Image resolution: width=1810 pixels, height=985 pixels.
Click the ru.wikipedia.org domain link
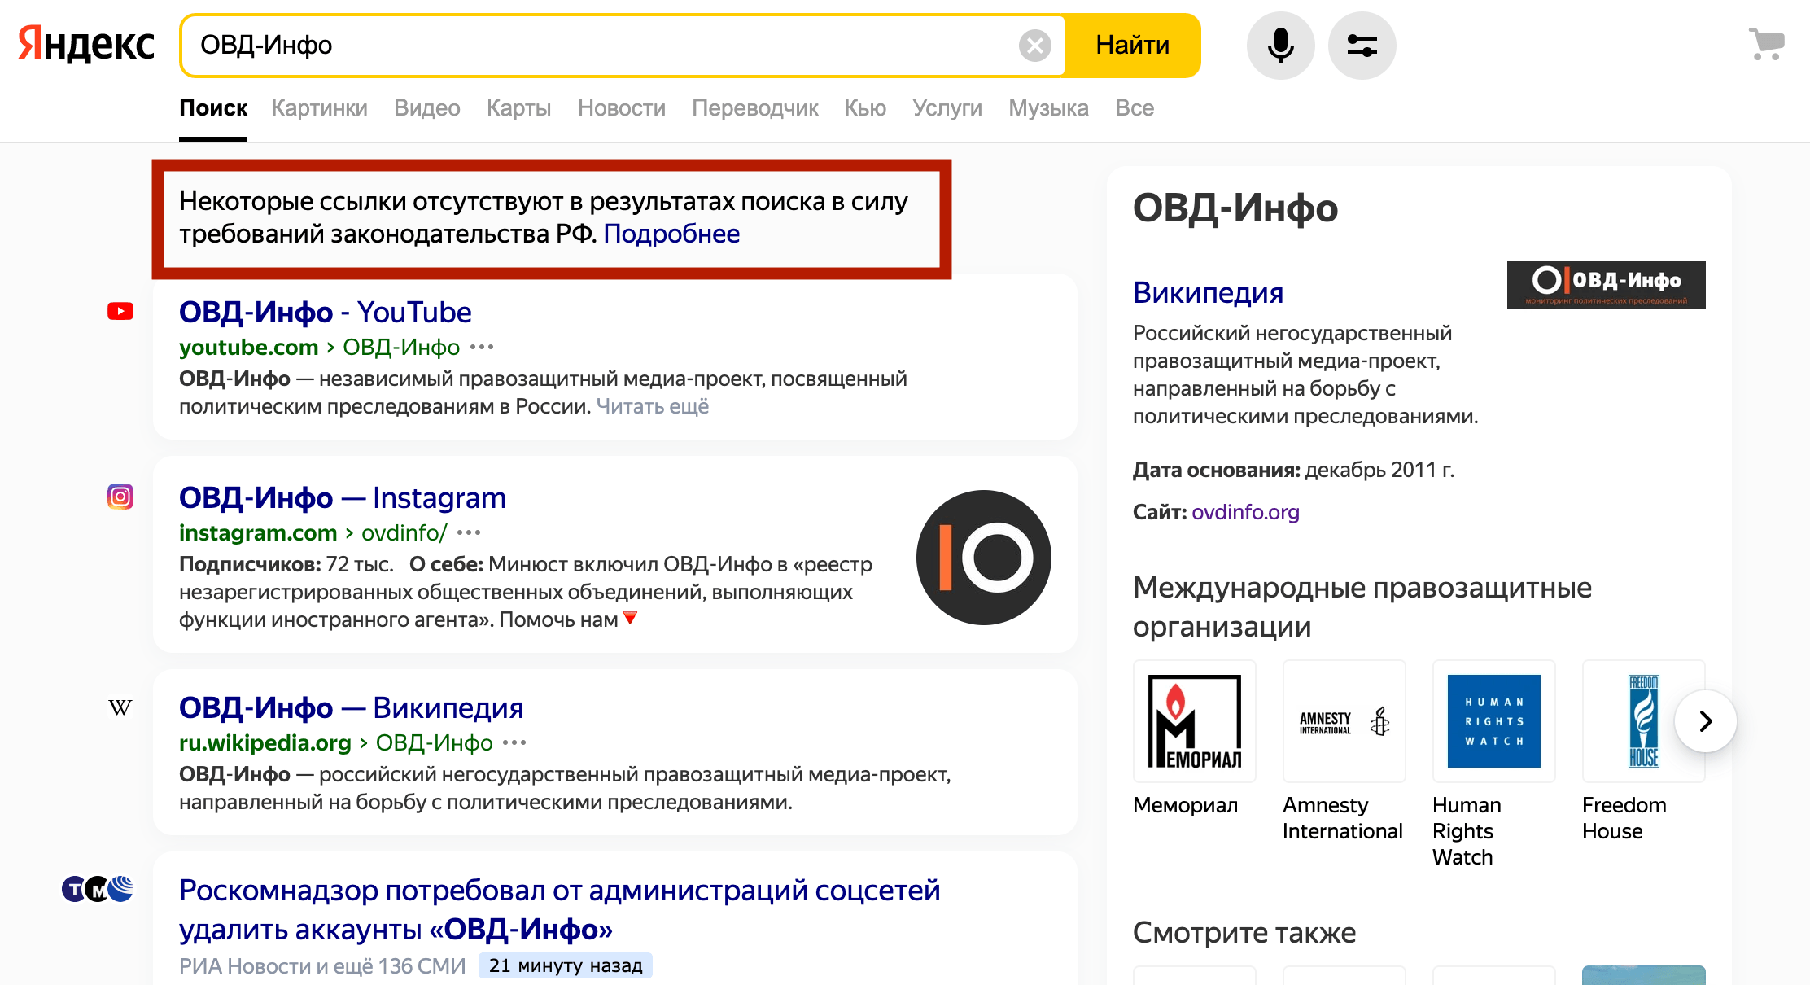(265, 743)
